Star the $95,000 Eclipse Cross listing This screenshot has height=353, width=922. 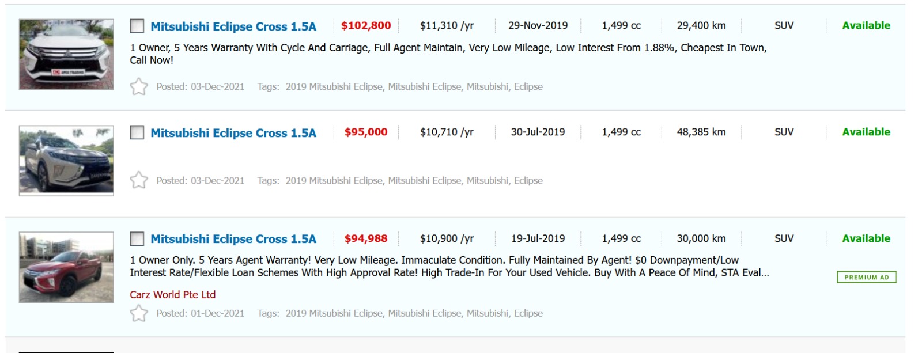click(139, 180)
